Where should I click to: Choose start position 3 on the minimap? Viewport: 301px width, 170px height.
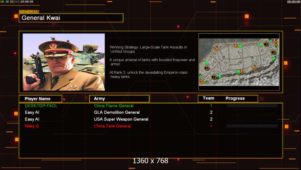click(x=274, y=52)
